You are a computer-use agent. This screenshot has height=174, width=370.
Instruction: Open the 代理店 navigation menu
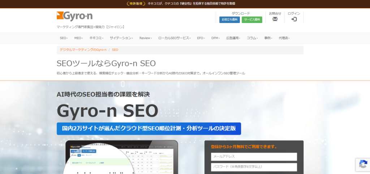point(284,38)
